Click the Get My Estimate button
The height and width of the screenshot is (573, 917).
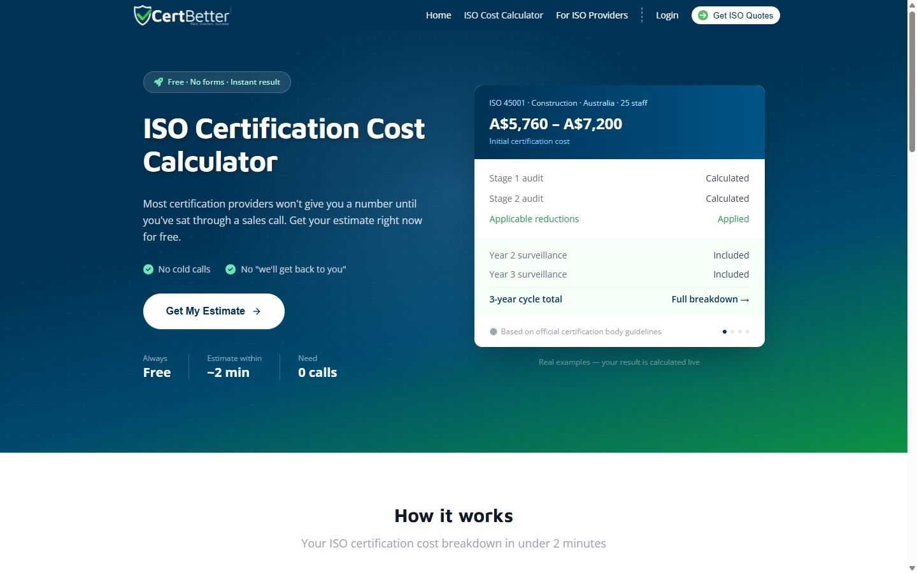[214, 311]
